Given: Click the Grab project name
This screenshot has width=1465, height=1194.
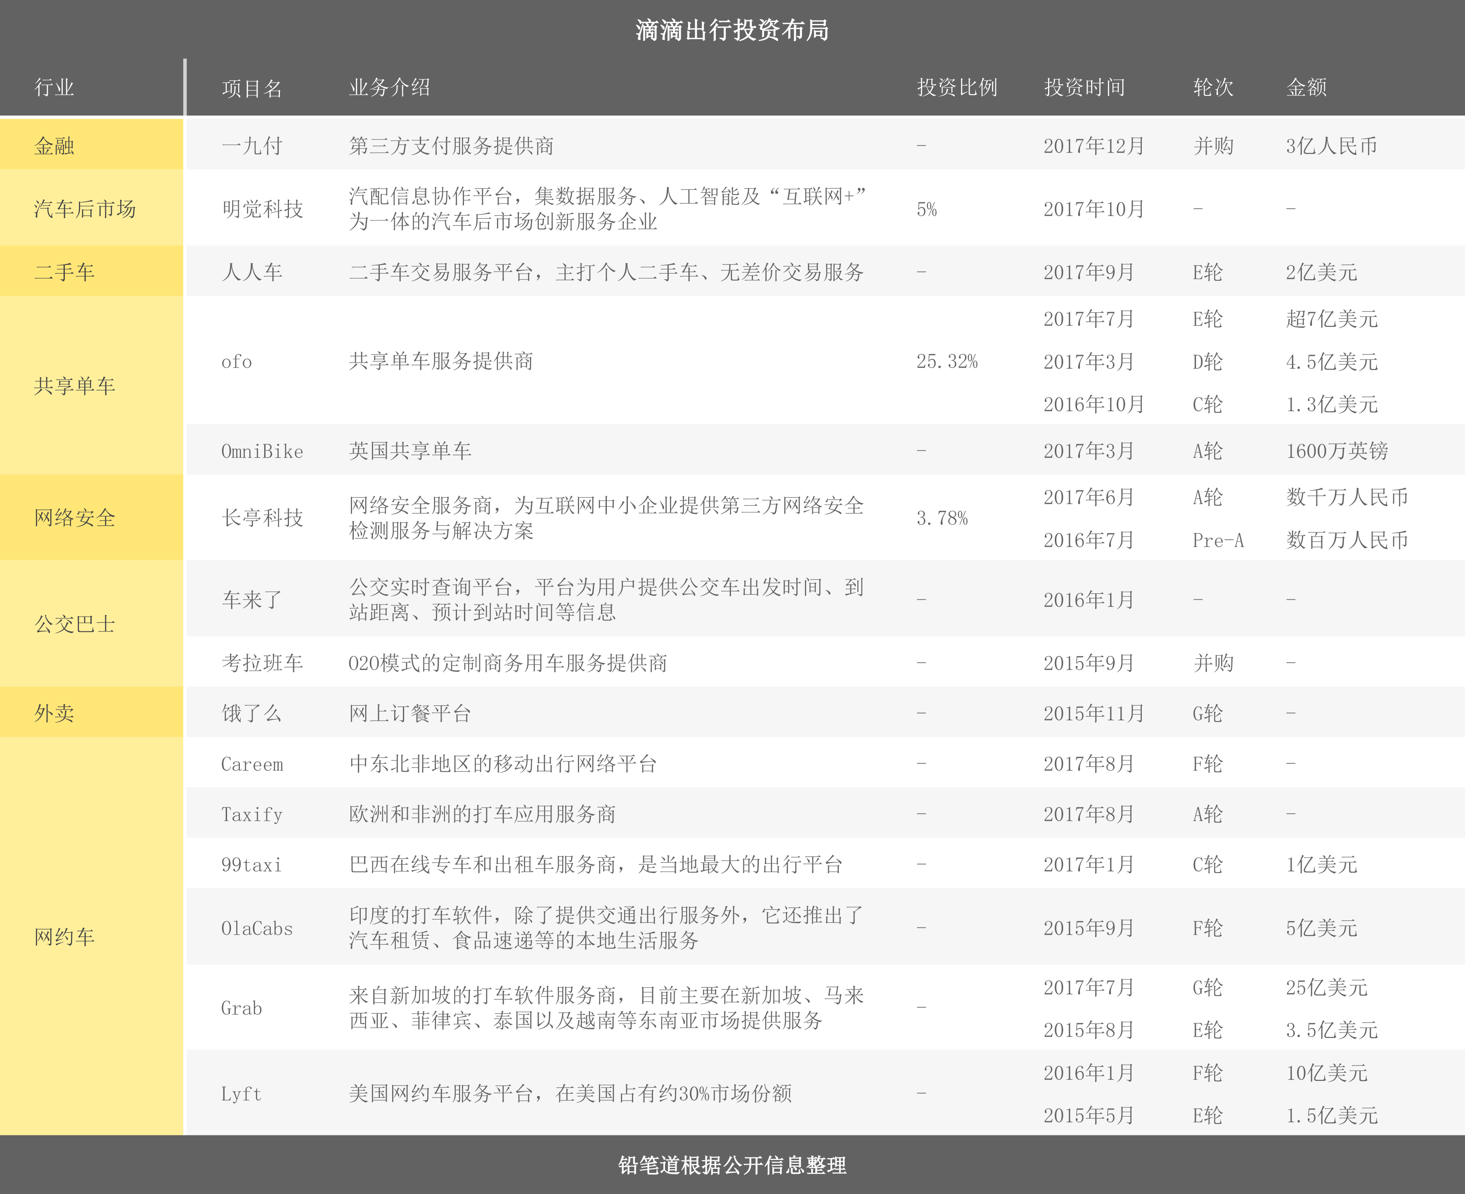Looking at the screenshot, I should click(x=241, y=1008).
